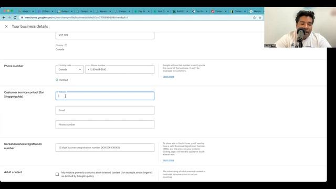Switch to the Inbox browser tab
This screenshot has height=189, width=336.
25,11
